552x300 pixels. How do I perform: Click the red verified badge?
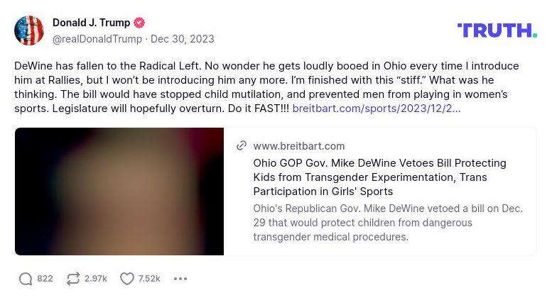tap(139, 23)
